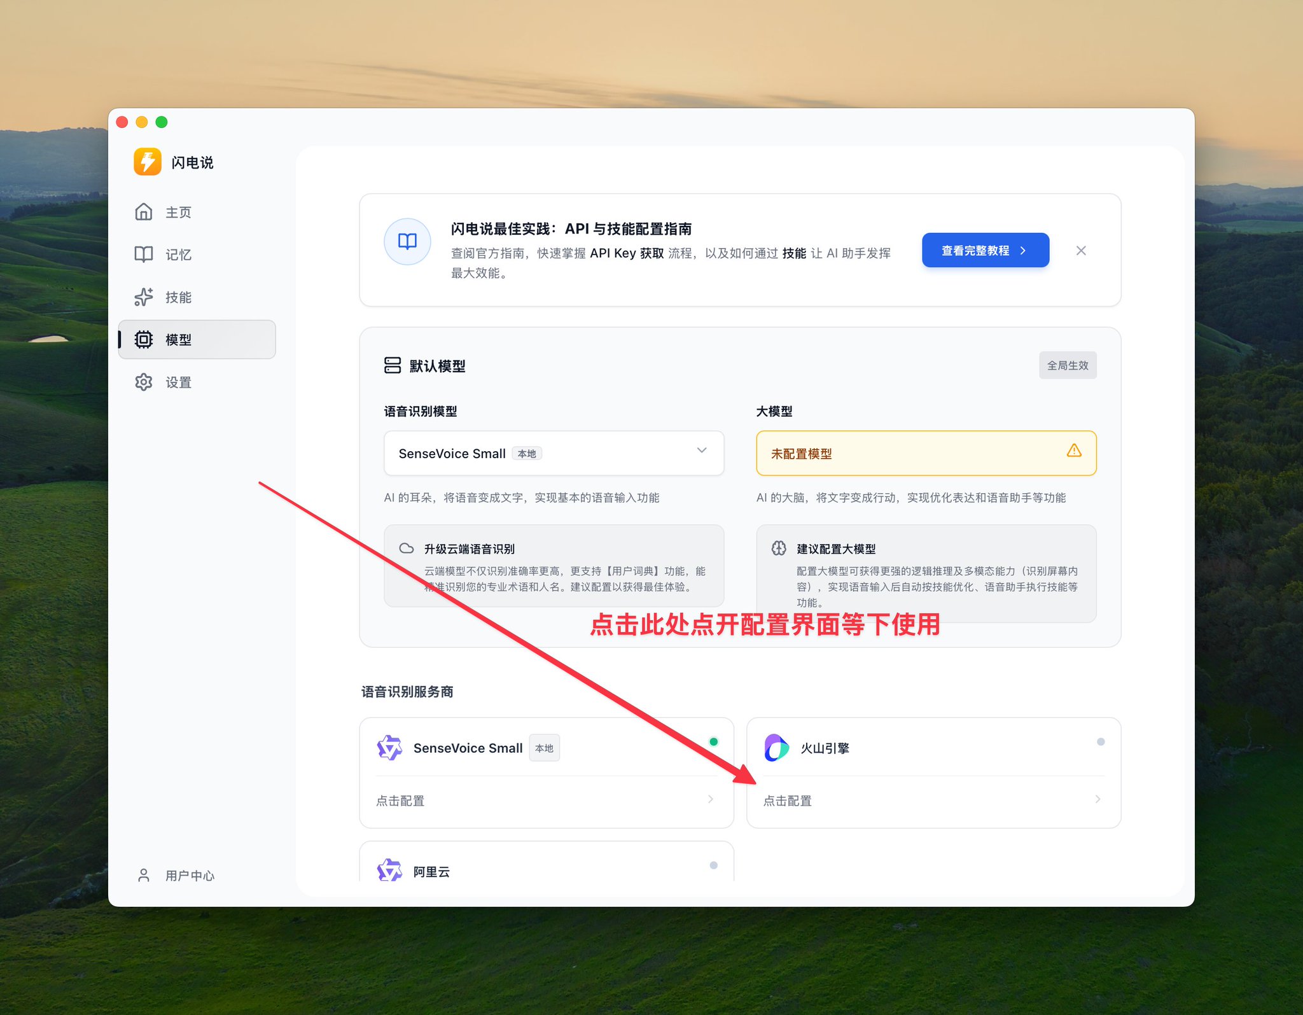Click the 闪电说 lightning app logo

click(x=148, y=162)
